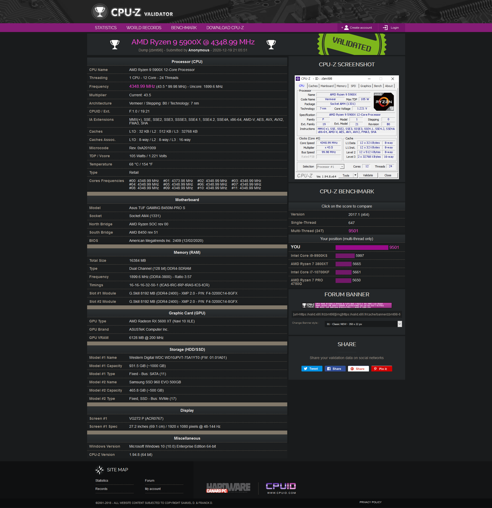The height and width of the screenshot is (508, 492).
Task: Open the PRIVACY POLICY link
Action: click(370, 502)
